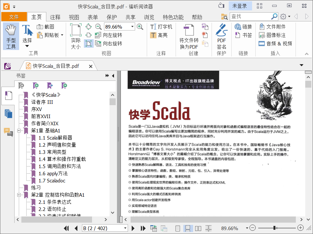Image resolution: width=313 pixels, height=234 pixels.
Task: Click add new bookmark icon in bookmark panel
Action: 36,86
